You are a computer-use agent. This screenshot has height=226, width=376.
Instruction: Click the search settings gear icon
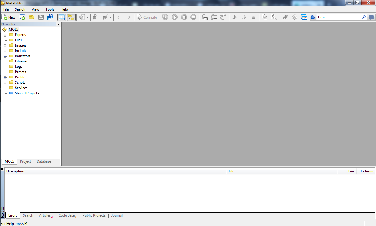click(x=313, y=17)
